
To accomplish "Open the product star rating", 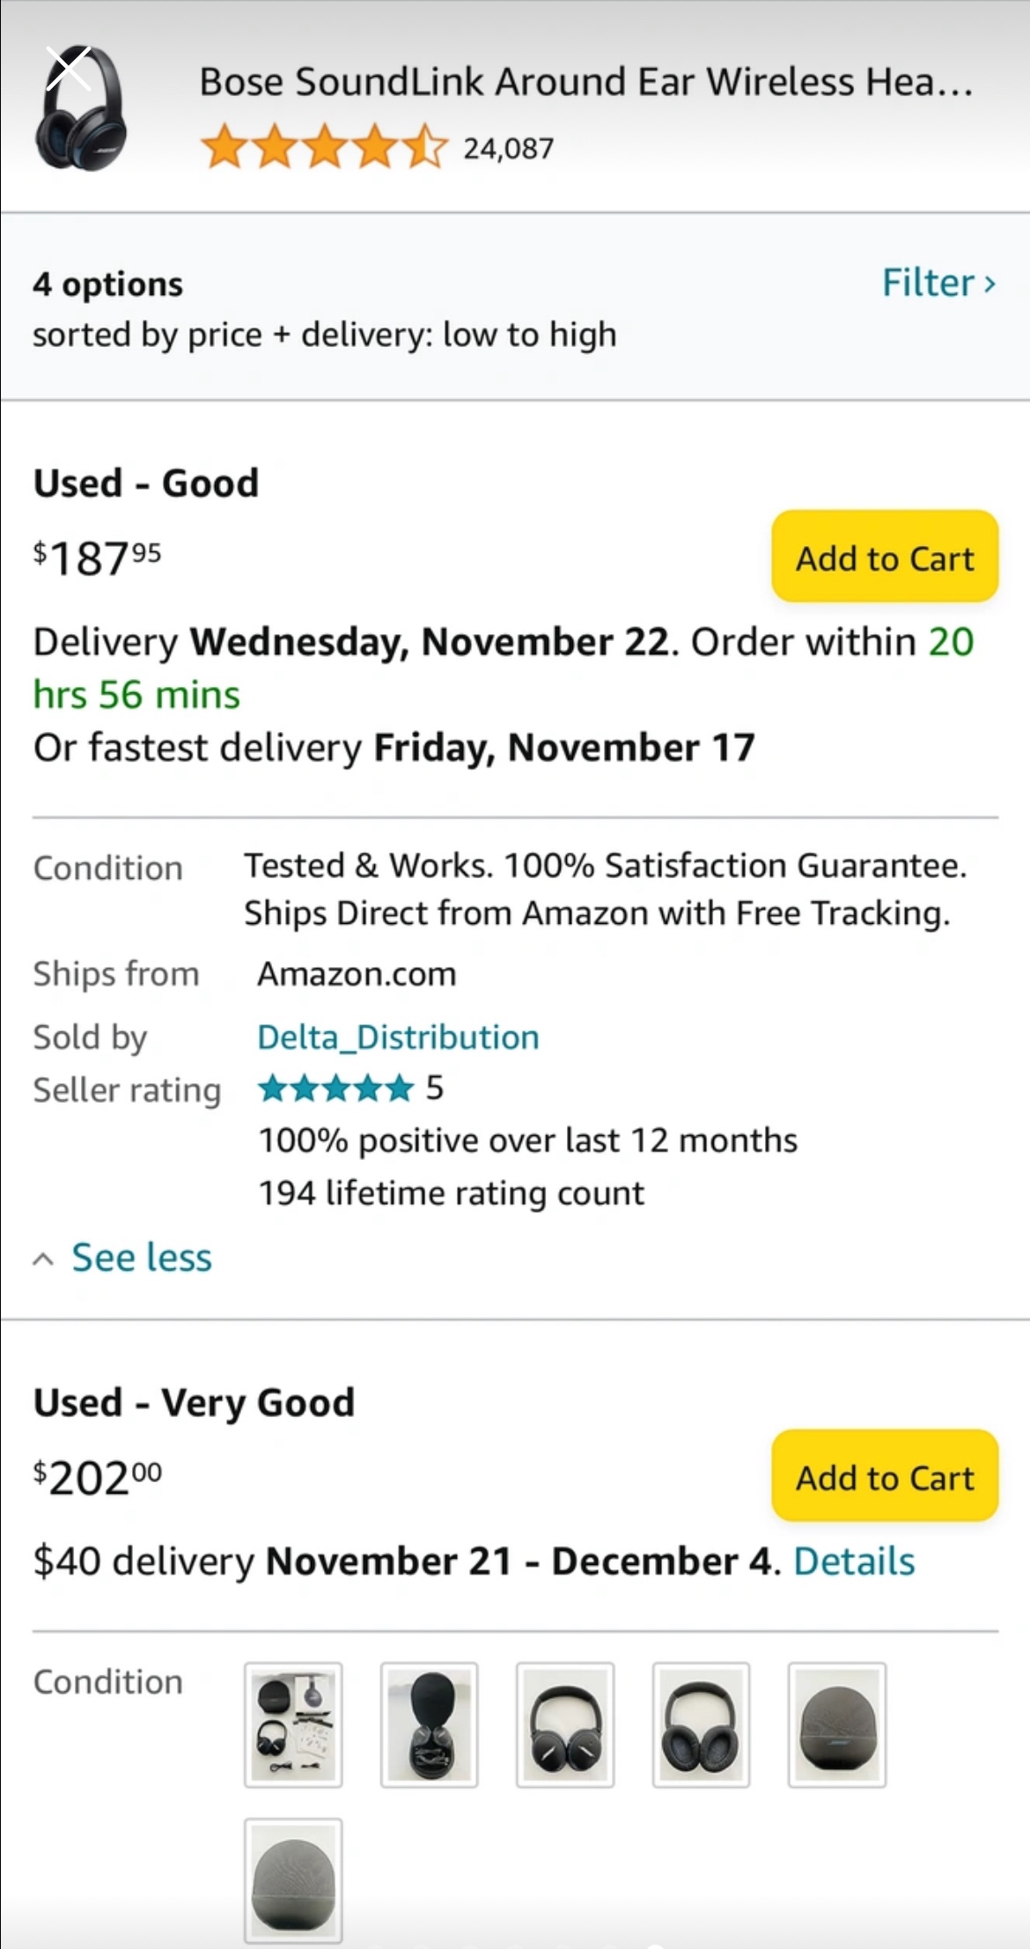I will 325,148.
